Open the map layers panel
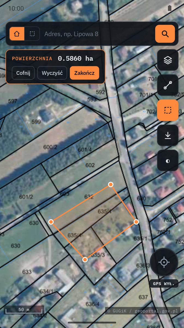Image resolution: width=184 pixels, height=328 pixels. (168, 60)
